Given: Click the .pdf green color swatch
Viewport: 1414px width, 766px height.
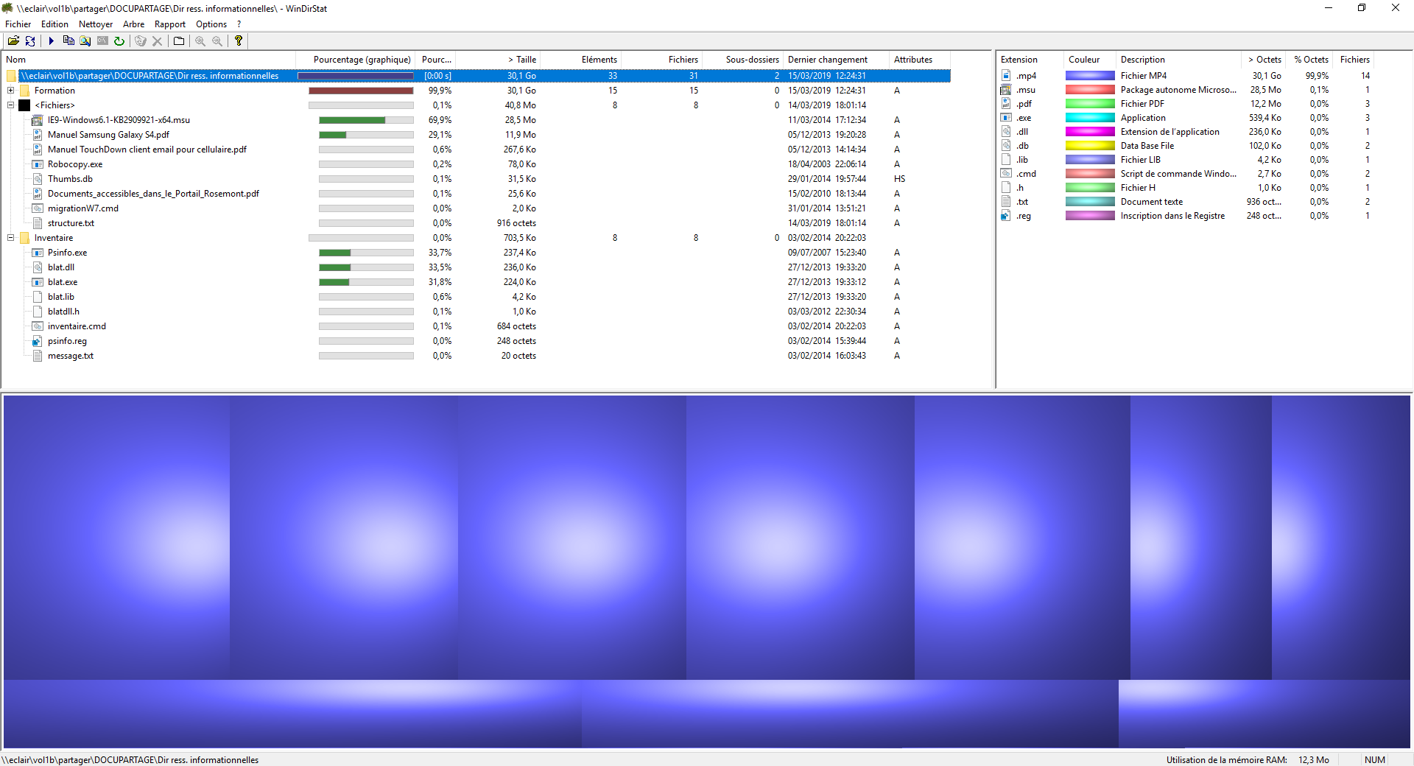Looking at the screenshot, I should (1089, 104).
